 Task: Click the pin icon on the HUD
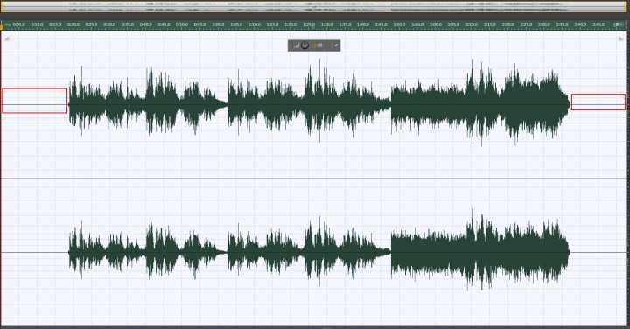pos(336,45)
